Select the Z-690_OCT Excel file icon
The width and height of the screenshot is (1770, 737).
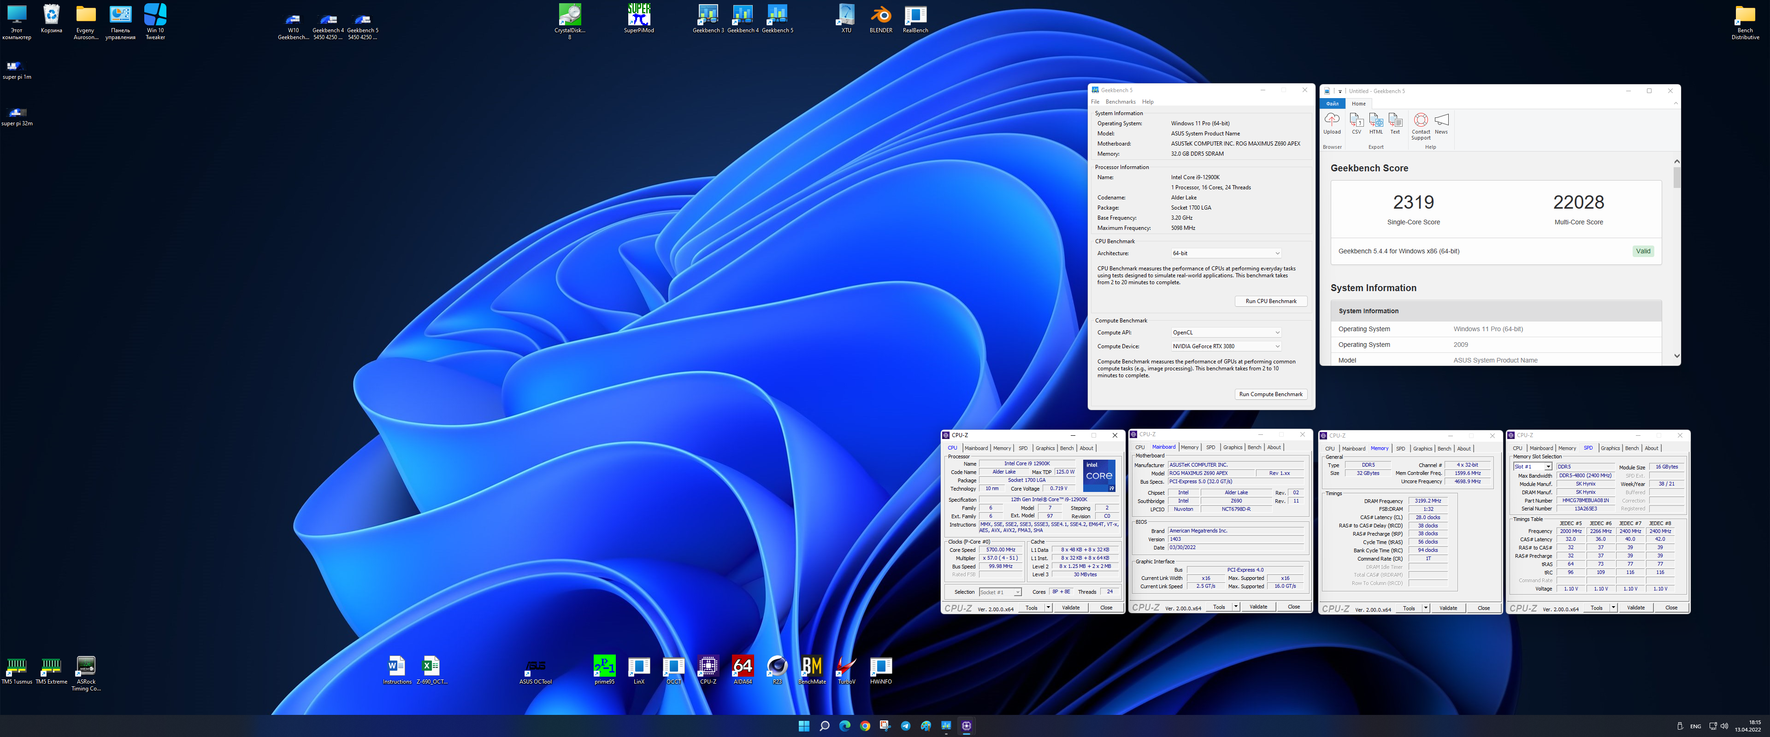pyautogui.click(x=431, y=670)
